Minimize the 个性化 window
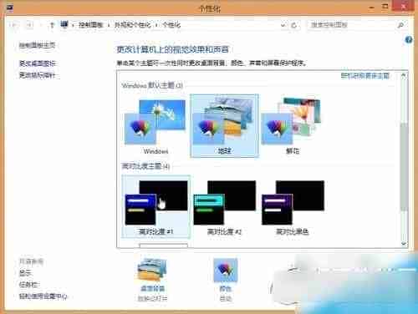 tap(371, 8)
